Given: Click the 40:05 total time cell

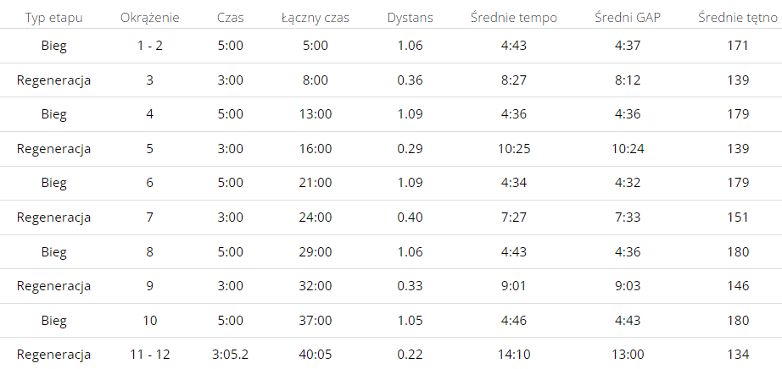Looking at the screenshot, I should 315,355.
